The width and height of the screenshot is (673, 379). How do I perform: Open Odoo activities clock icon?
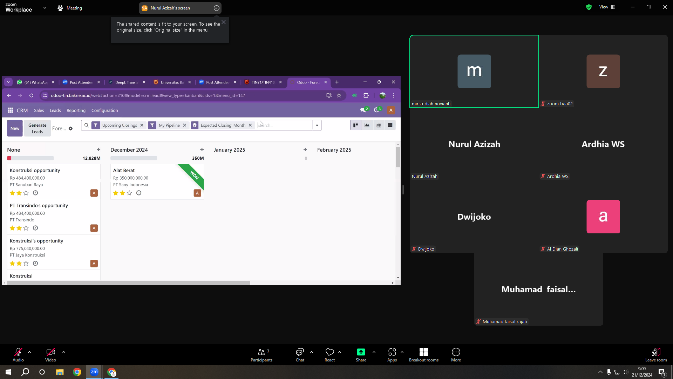coord(377,110)
